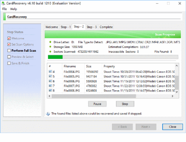The width and height of the screenshot is (186, 142).
Task: Click the image icon for File0007.JPG row
Action: pyautogui.click(x=50, y=86)
